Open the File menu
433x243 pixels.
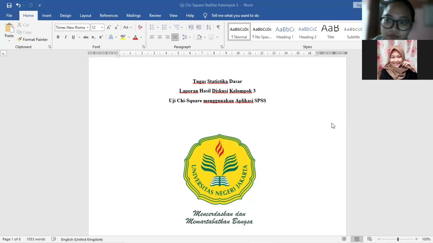pos(9,16)
